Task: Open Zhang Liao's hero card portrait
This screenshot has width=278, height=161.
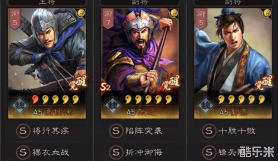Action: pos(140,63)
